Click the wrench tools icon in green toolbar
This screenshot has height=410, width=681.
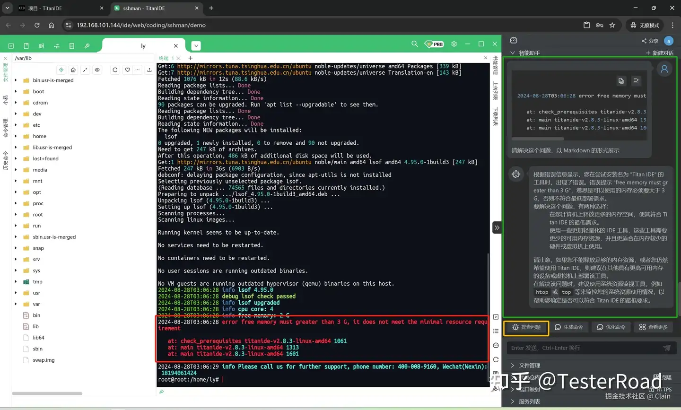87,46
